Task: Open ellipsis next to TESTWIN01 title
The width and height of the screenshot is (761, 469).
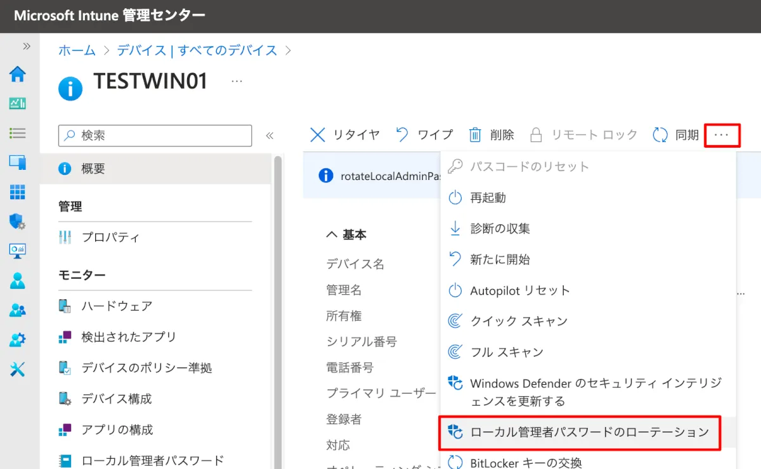Action: pyautogui.click(x=237, y=81)
